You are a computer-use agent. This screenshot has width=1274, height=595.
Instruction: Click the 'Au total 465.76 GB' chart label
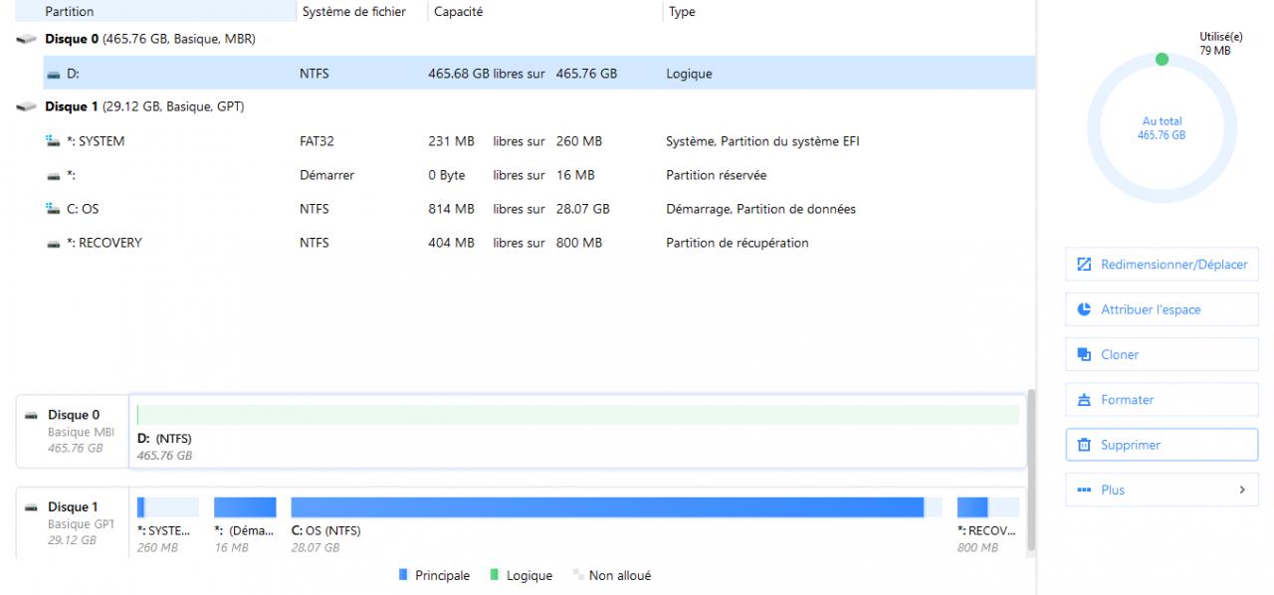coord(1162,128)
